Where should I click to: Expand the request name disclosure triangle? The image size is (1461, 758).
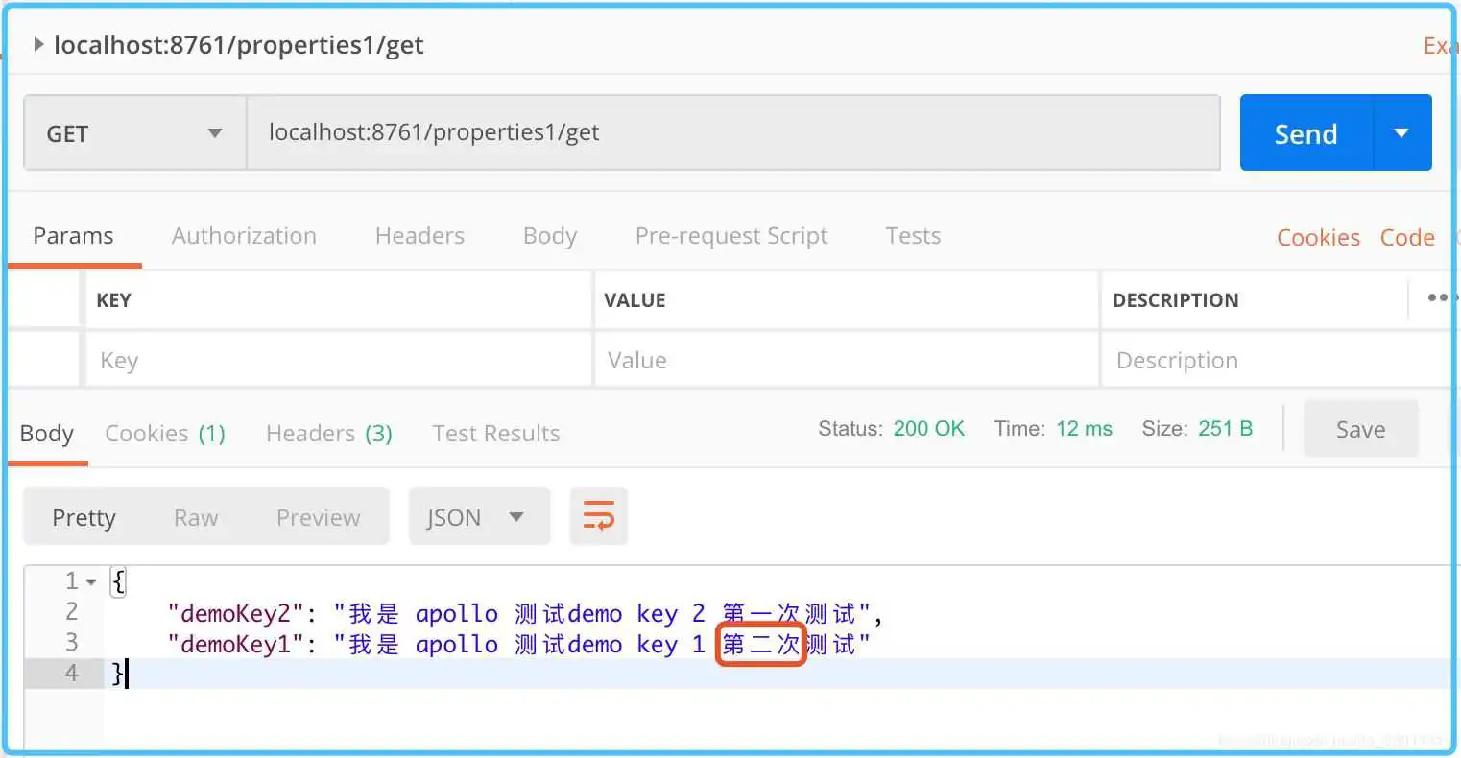(38, 44)
